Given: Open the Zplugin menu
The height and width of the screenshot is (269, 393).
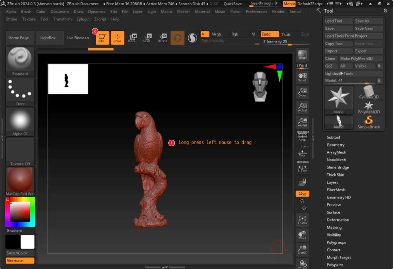Looking at the screenshot, I should tap(83, 19).
